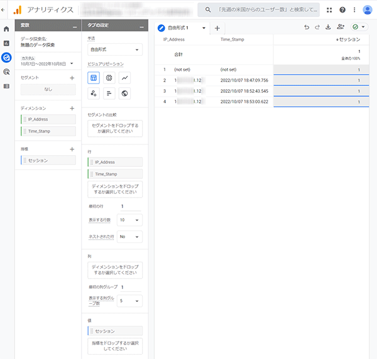Minimize the Tab Settings panel
This screenshot has height=359, width=377.
[x=142, y=27]
